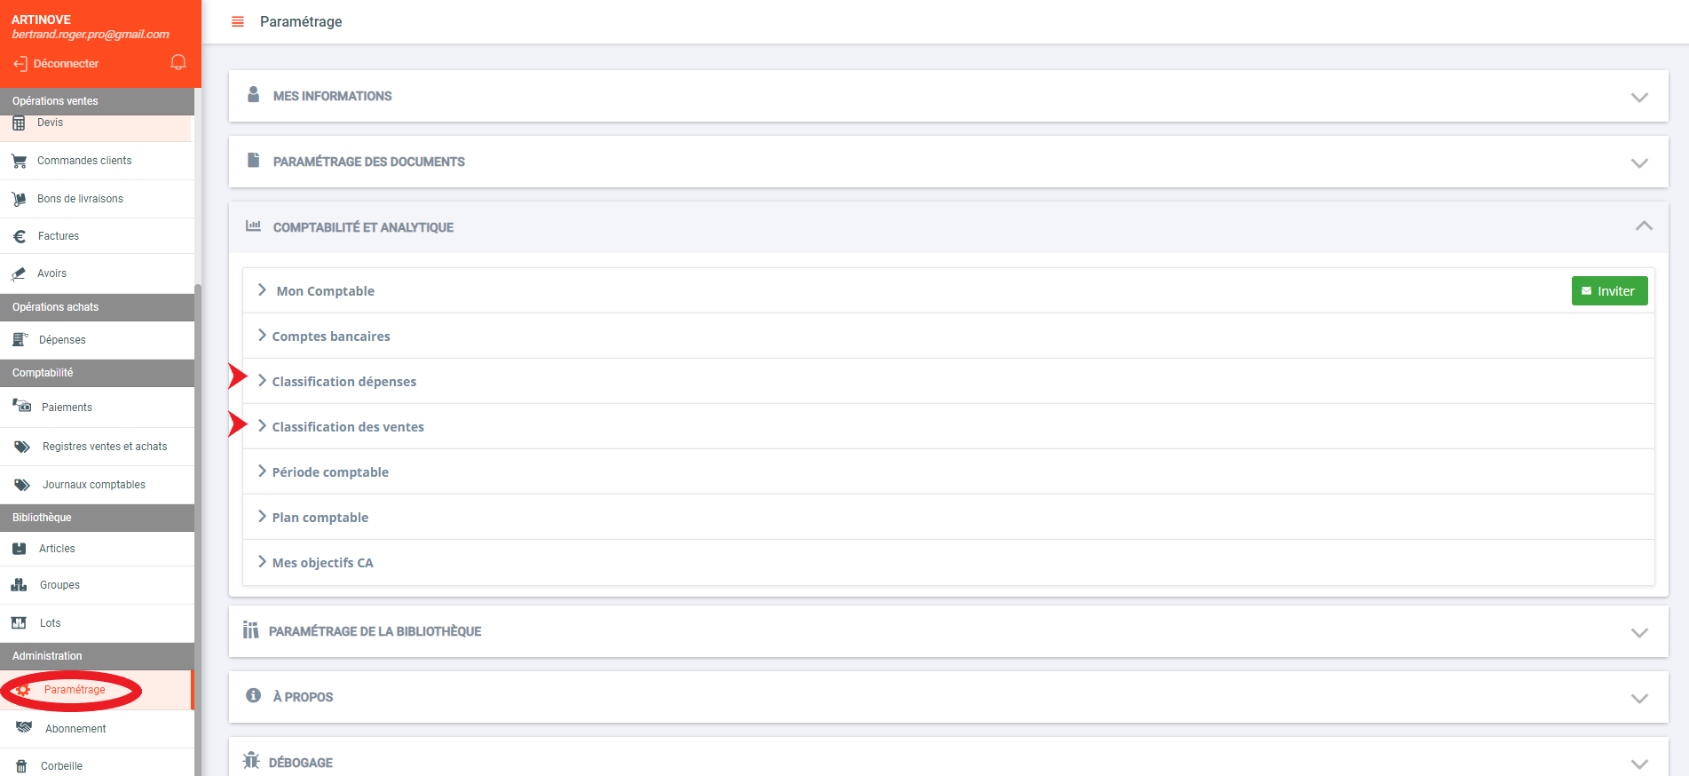The width and height of the screenshot is (1689, 776).
Task: Click the Factures euro icon
Action: (x=20, y=236)
